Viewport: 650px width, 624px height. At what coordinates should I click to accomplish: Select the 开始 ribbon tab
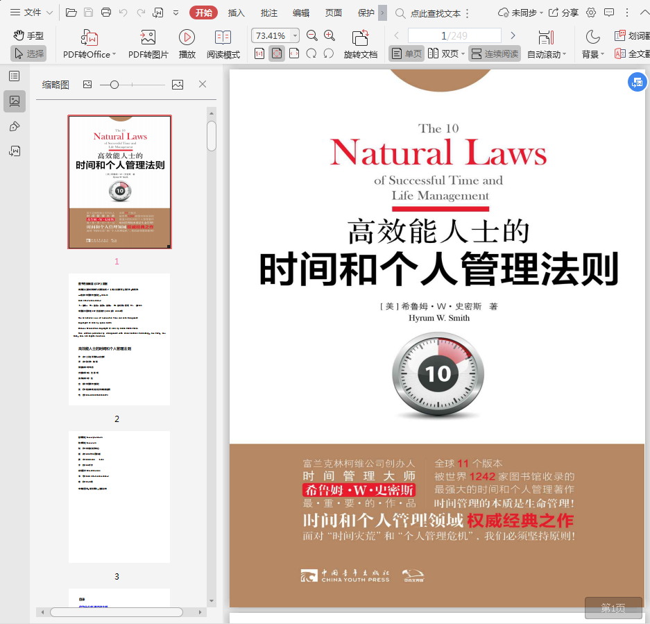[x=203, y=13]
